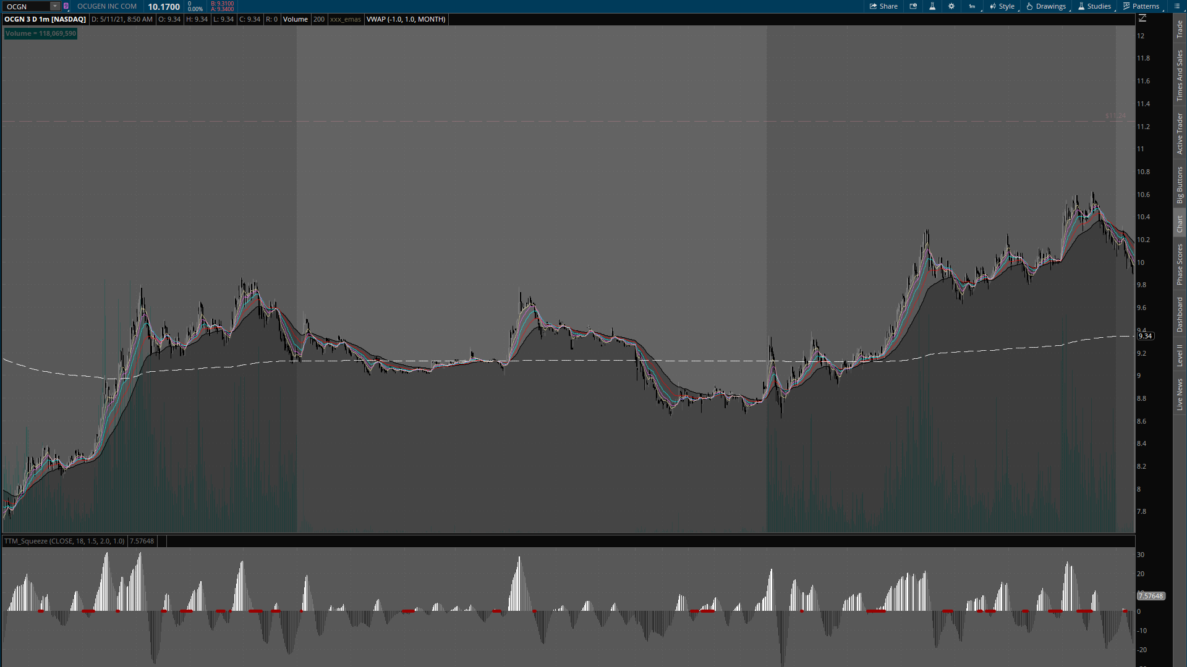The width and height of the screenshot is (1187, 667).
Task: Open the Active Trader side tab
Action: 1180,133
